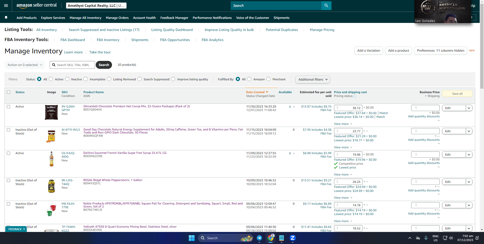
Task: Open Google Chrome from the taskbar
Action: click(x=270, y=238)
